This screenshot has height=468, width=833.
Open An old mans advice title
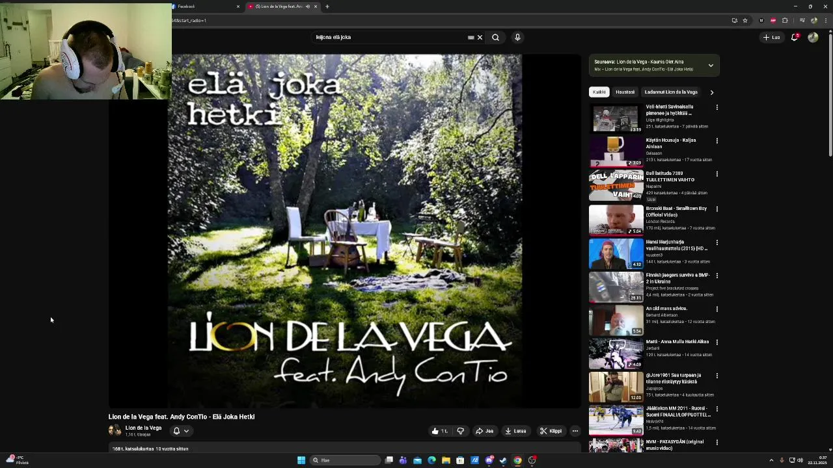tap(666, 309)
